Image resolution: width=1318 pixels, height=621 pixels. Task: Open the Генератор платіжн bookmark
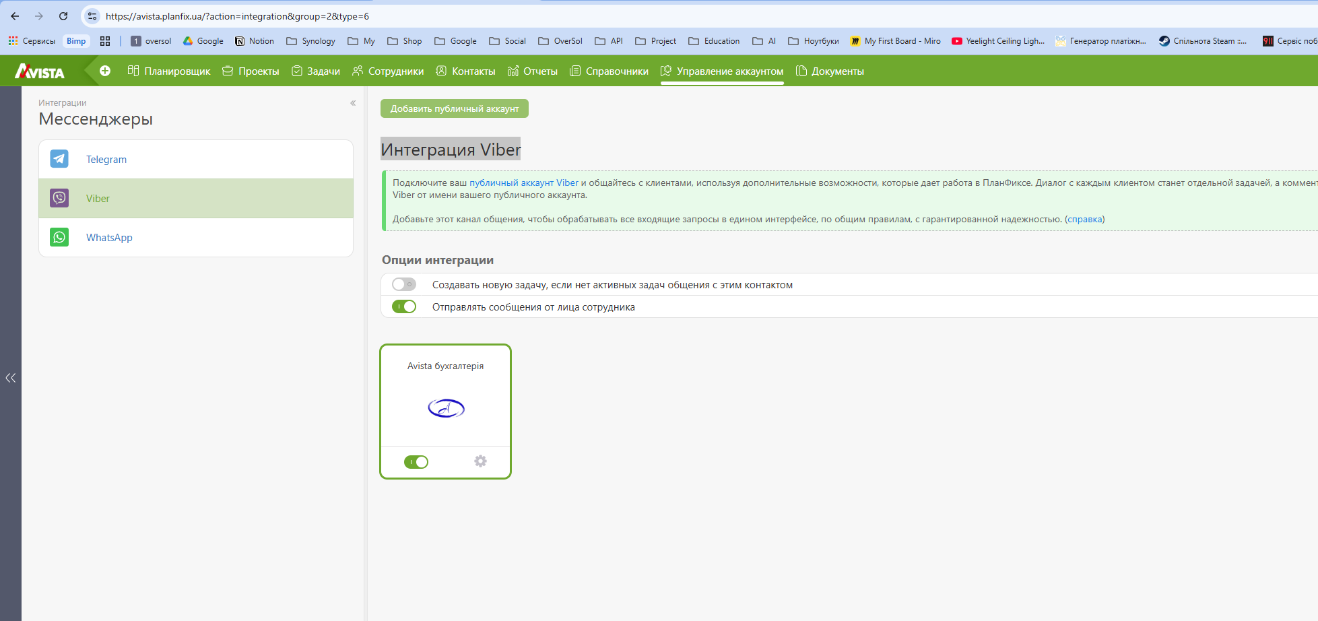tap(1100, 41)
